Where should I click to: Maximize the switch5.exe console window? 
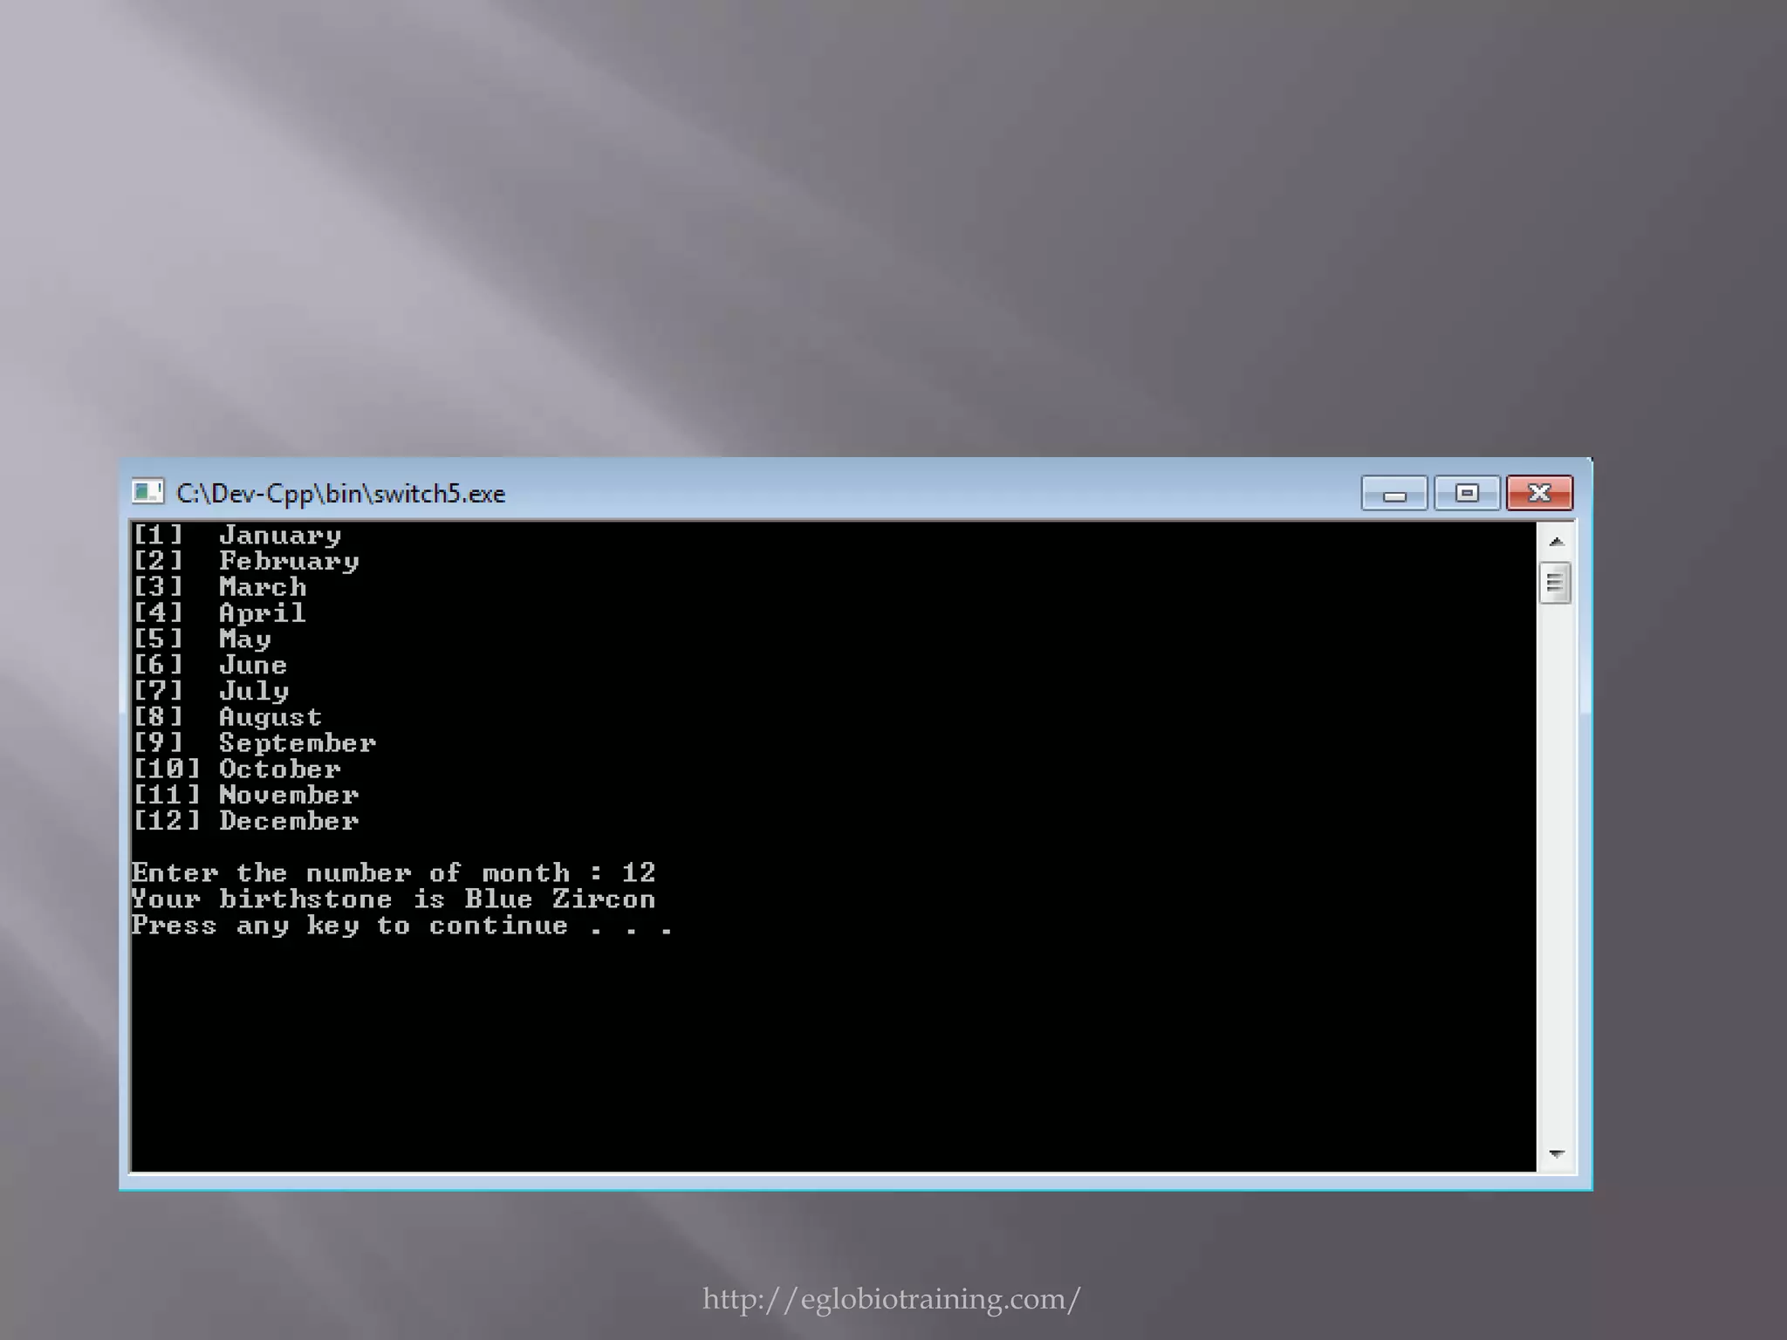point(1467,493)
